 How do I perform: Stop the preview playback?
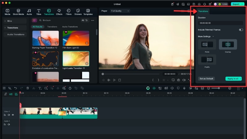(119, 80)
